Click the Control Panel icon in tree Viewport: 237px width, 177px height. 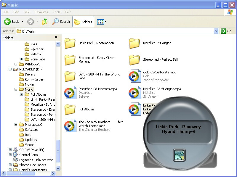(x=16, y=155)
